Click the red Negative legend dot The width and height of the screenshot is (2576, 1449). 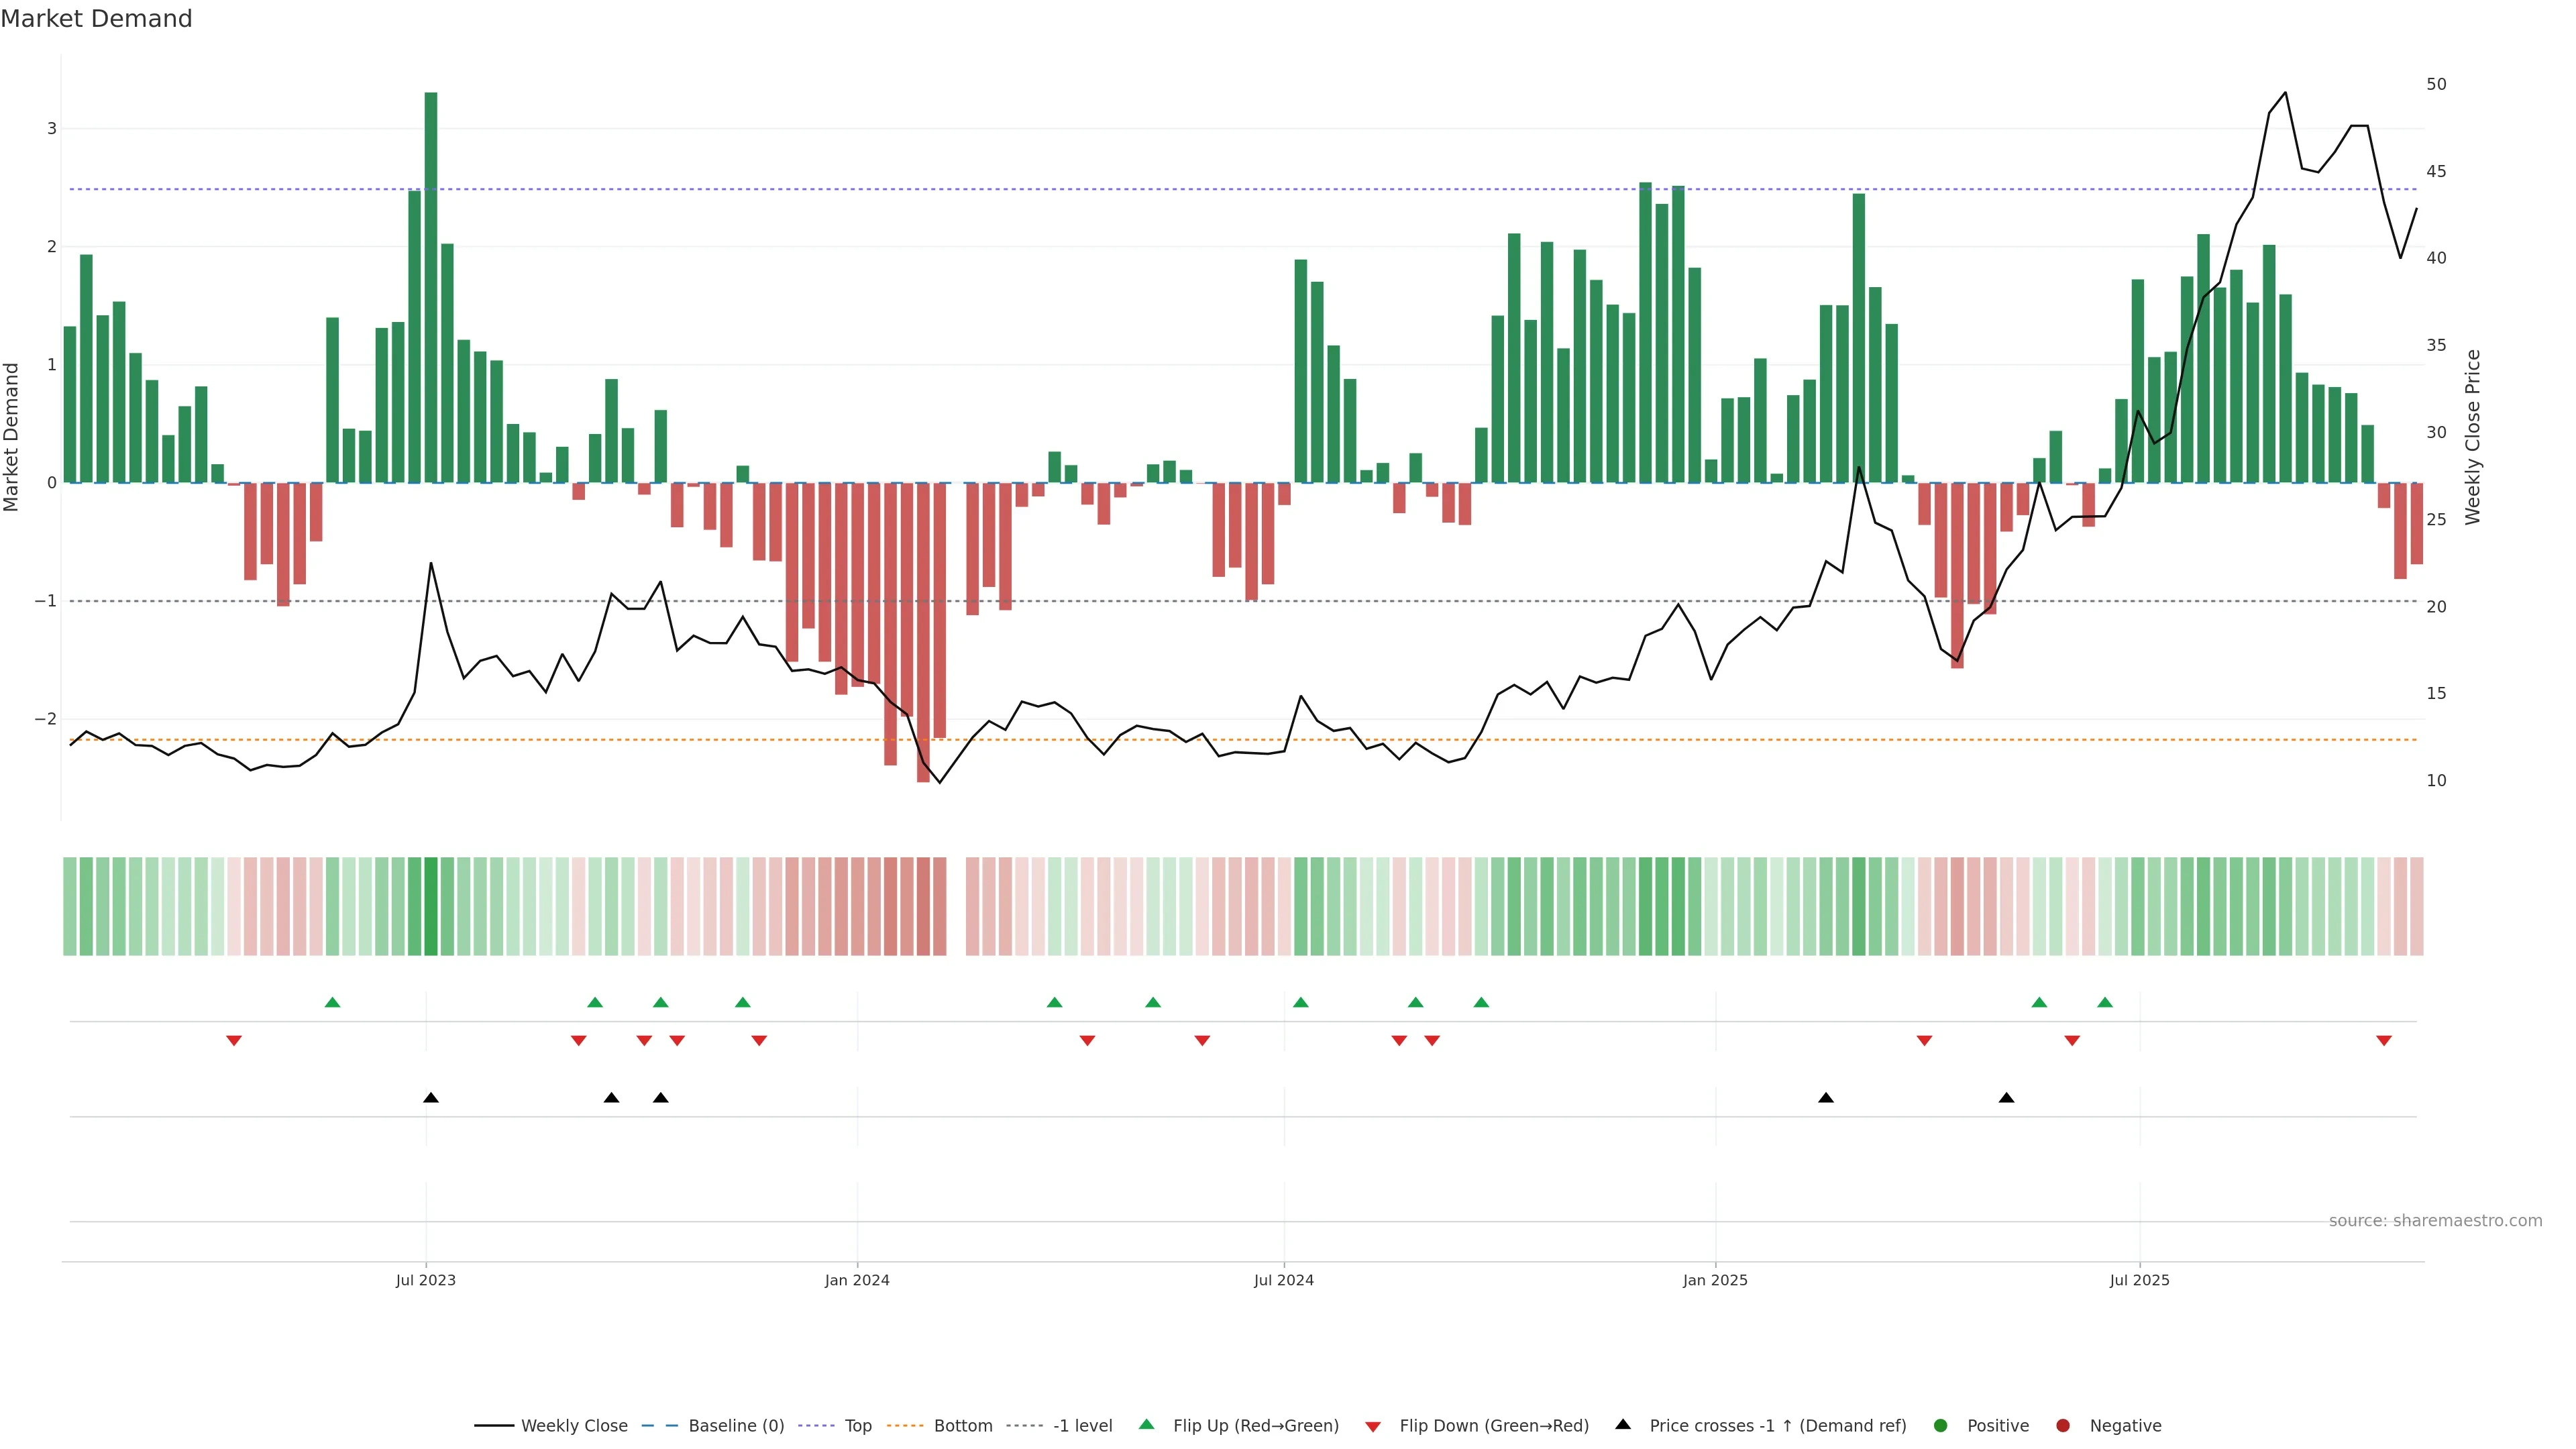coord(2062,1425)
